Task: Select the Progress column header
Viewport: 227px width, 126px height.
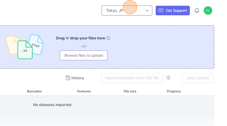Action: pyautogui.click(x=174, y=91)
